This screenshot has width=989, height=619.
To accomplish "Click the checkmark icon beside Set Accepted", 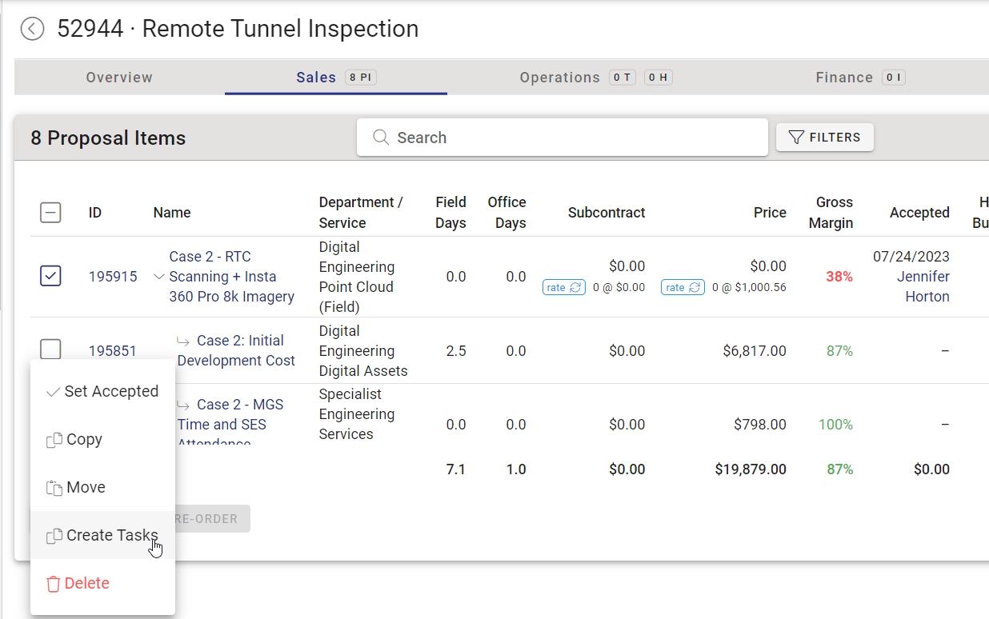I will click(53, 391).
